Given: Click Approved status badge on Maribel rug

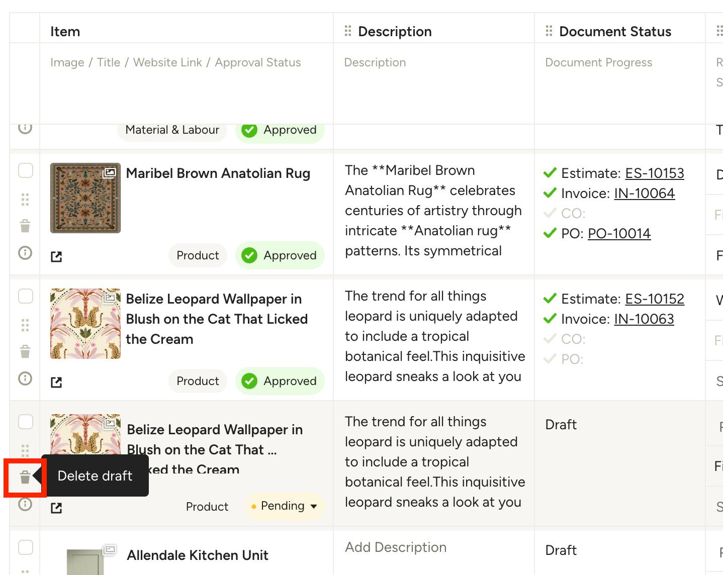Looking at the screenshot, I should 280,255.
